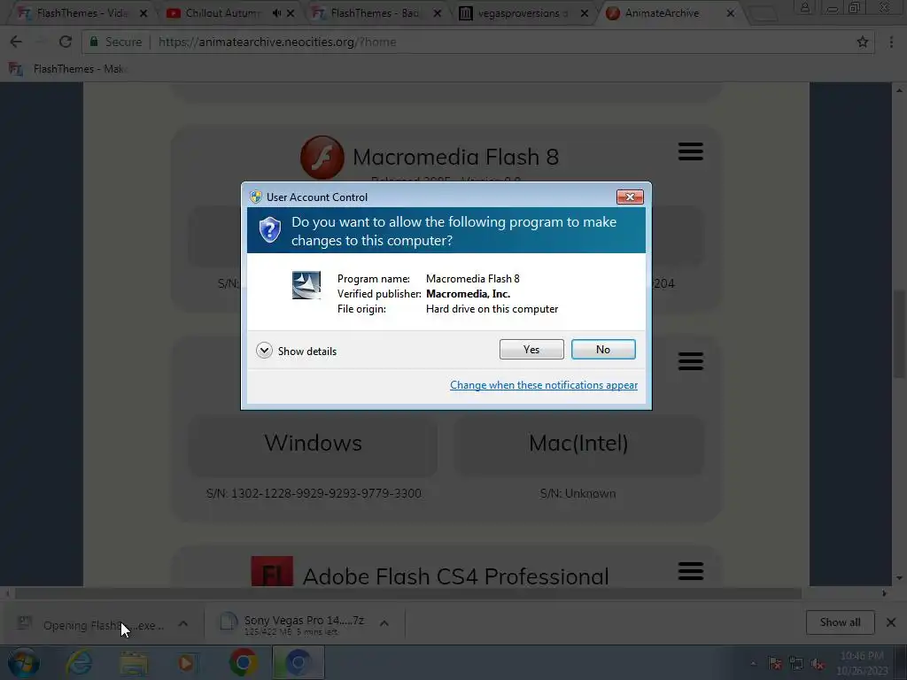This screenshot has width=907, height=680.
Task: Select the AnimateArchive tab
Action: click(x=662, y=12)
